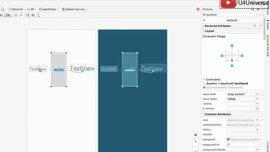Click the Clear All Constraints icon
The width and height of the screenshot is (270, 152).
[16, 15]
